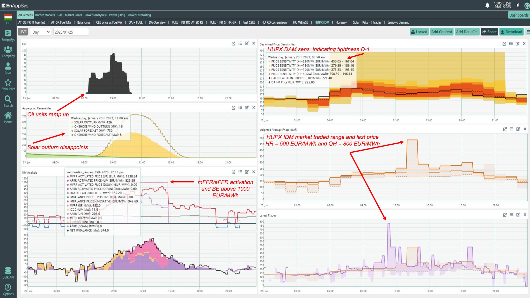Go to Home in the sidebar
This screenshot has width=530, height=298.
coord(8,118)
